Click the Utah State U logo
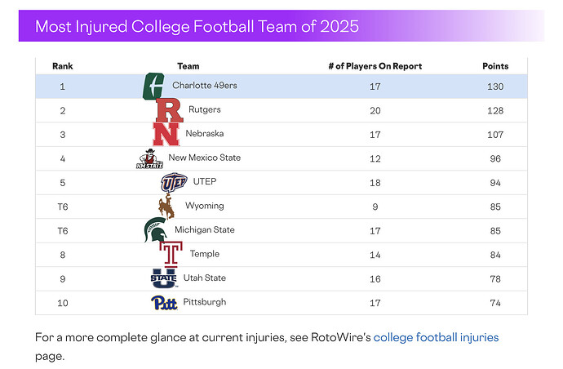Screen dimensions: 563x369 click(164, 278)
